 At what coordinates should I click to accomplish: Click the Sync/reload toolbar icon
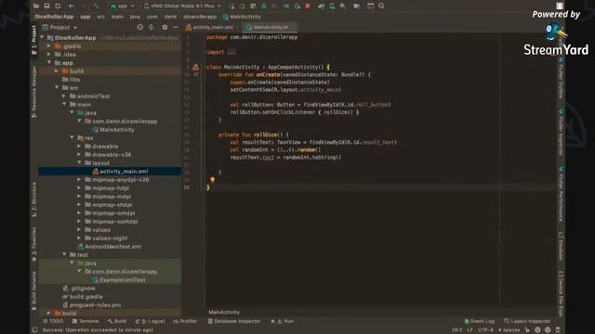[58, 6]
